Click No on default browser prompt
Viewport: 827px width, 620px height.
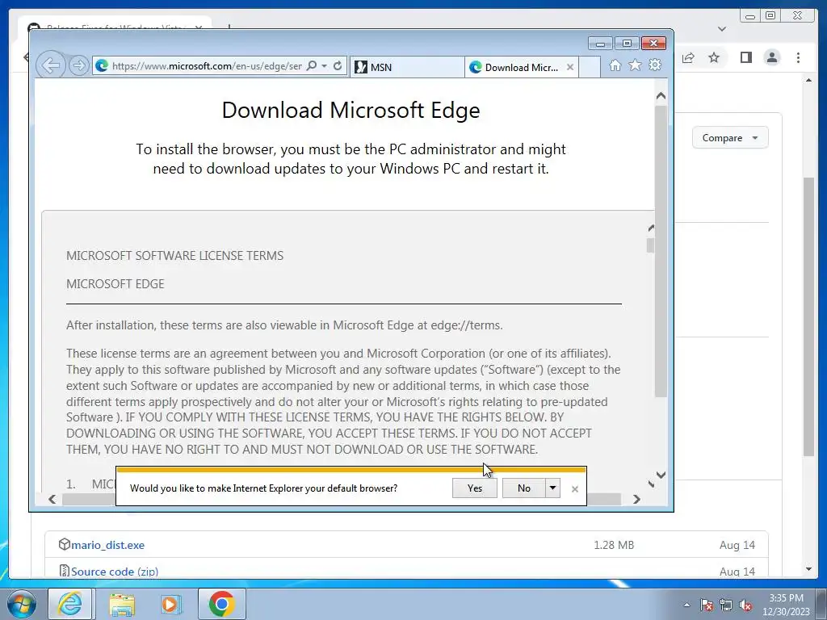523,488
